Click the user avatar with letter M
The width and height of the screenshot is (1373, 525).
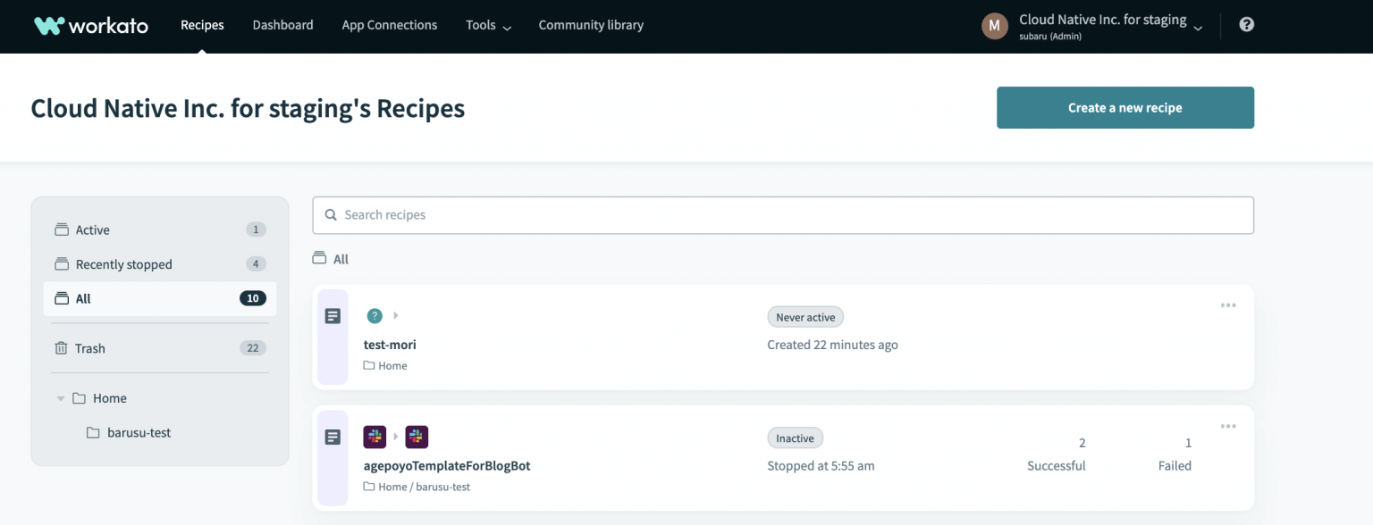[x=995, y=26]
